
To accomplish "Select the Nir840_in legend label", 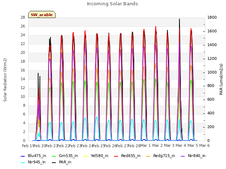I will coord(197,156).
